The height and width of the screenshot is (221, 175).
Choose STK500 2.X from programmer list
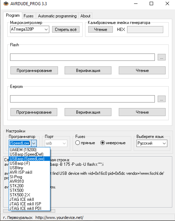[x=30, y=195]
